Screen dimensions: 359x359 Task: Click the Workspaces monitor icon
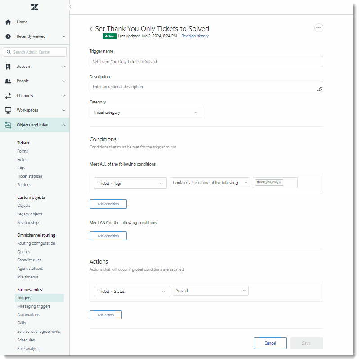[x=8, y=110]
